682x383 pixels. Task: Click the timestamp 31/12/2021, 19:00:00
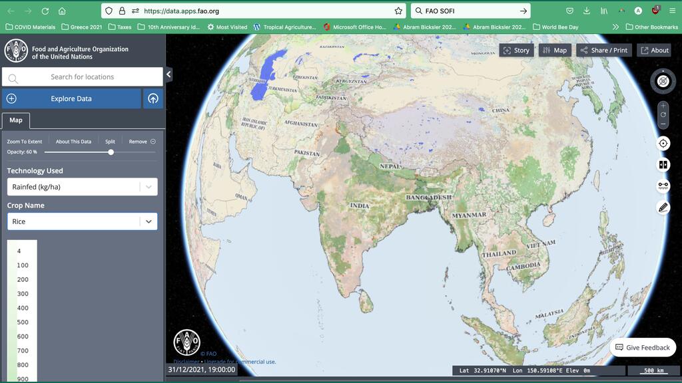click(x=202, y=370)
